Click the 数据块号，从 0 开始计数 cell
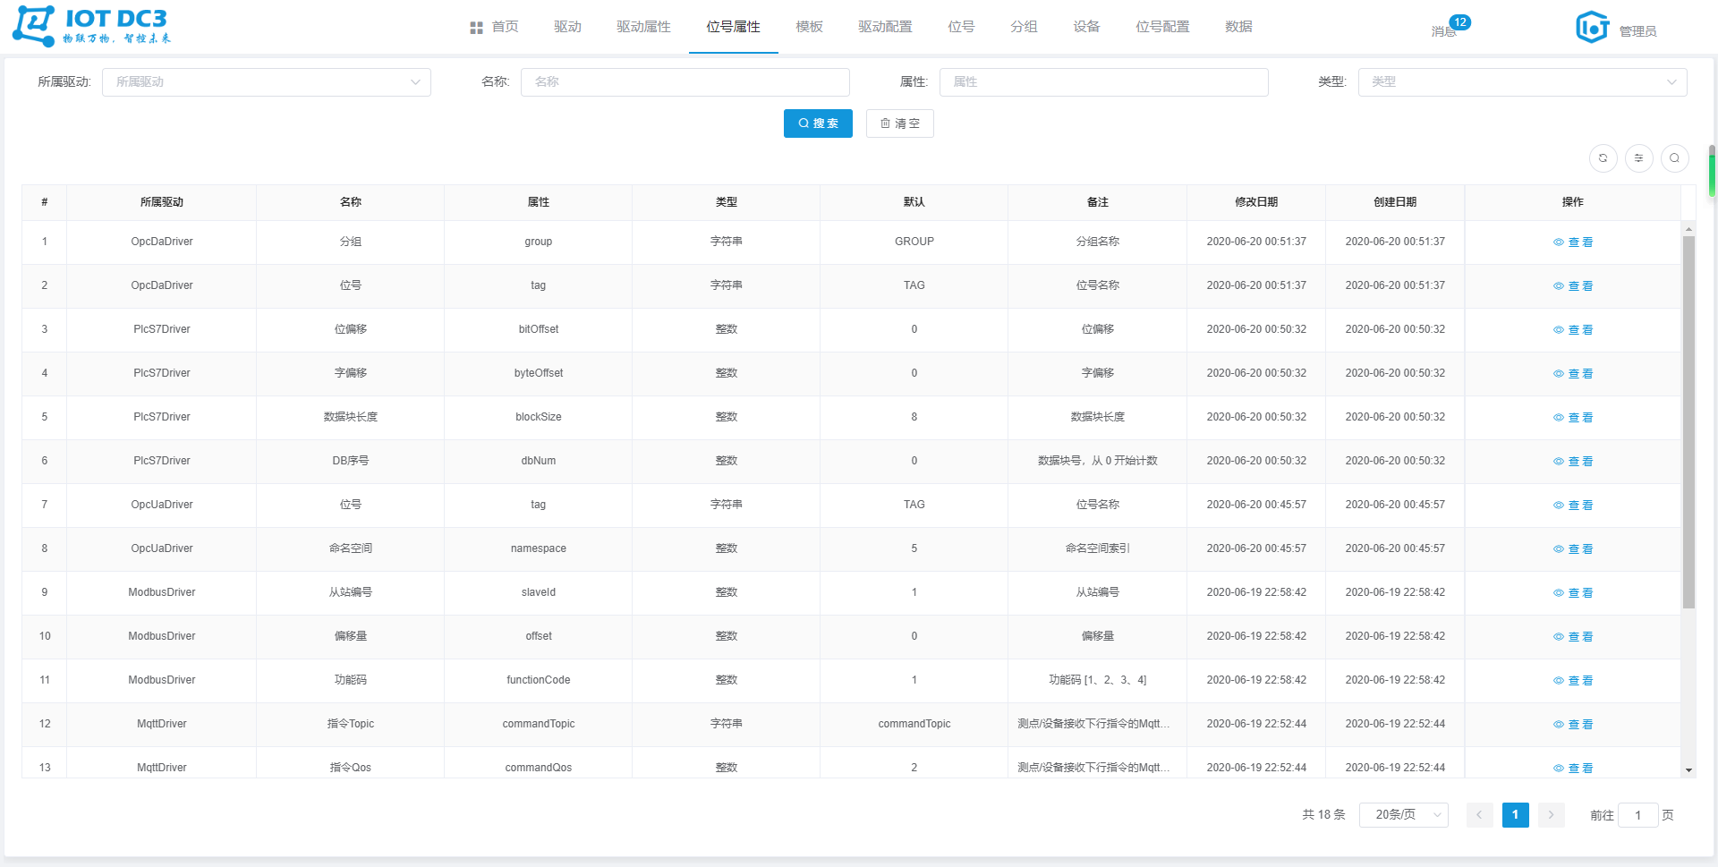Image resolution: width=1718 pixels, height=867 pixels. (x=1098, y=461)
